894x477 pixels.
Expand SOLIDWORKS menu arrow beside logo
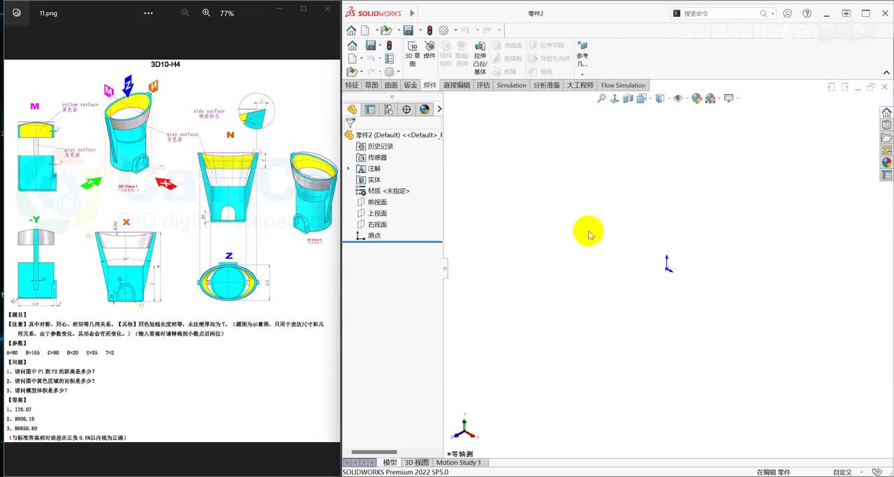pyautogui.click(x=412, y=13)
